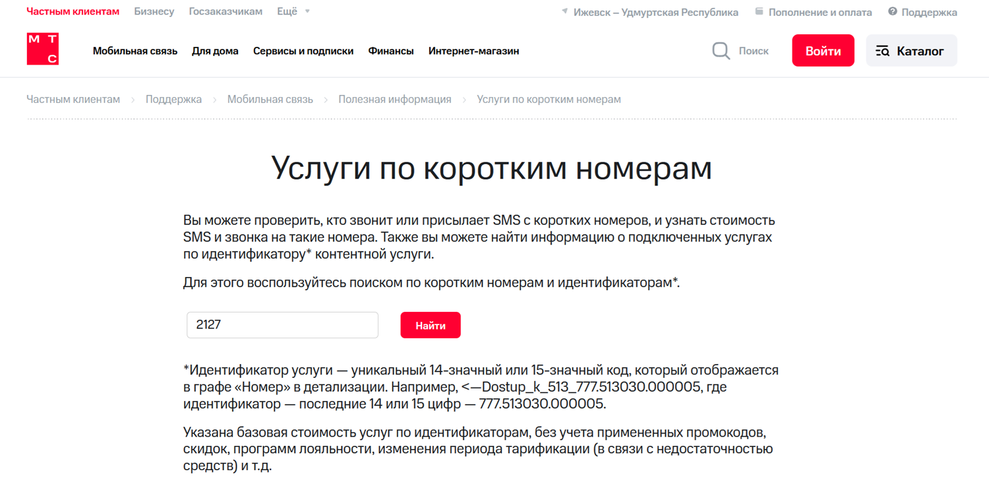
Task: Click the wallet icon beside Пополнение и оплата
Action: click(x=759, y=11)
